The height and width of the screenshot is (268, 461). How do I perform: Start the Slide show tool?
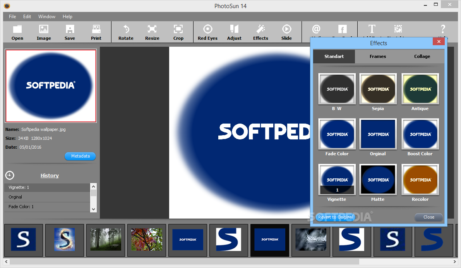pos(286,32)
